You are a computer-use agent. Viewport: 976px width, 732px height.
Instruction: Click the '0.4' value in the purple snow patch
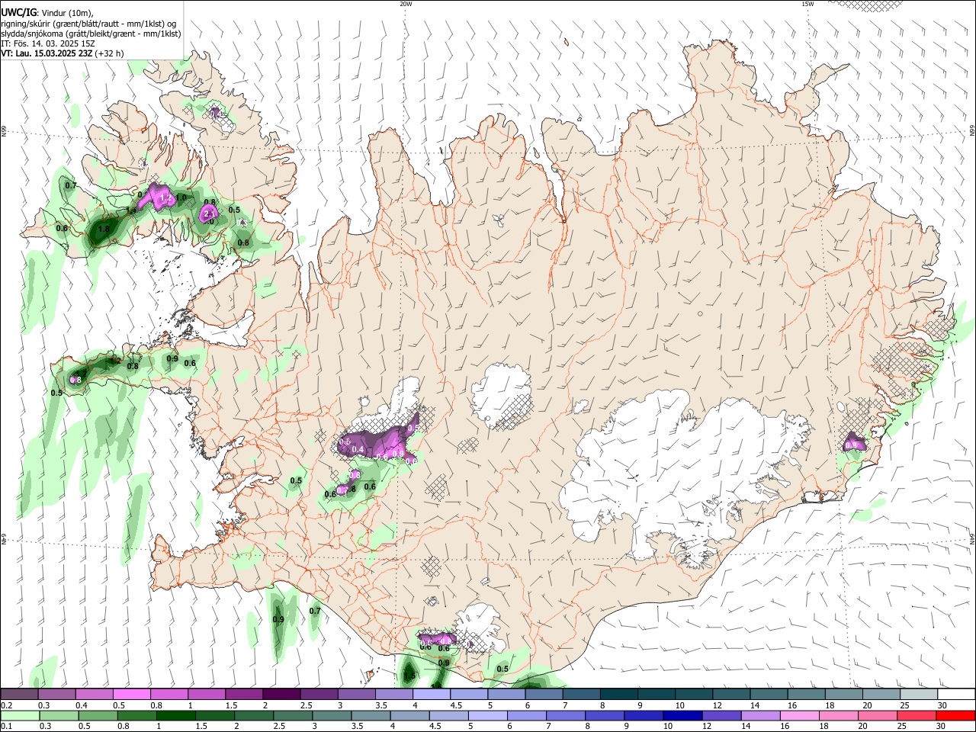tap(358, 449)
